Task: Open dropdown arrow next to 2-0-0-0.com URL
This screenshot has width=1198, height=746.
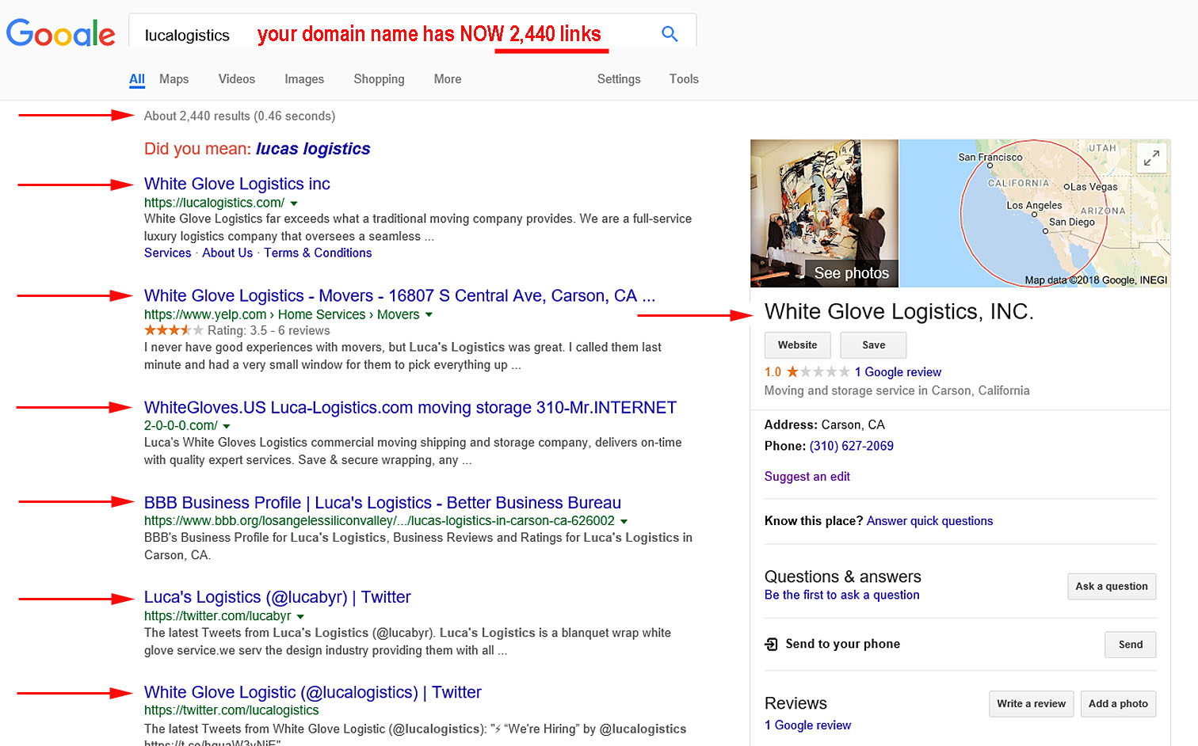Action: [227, 426]
